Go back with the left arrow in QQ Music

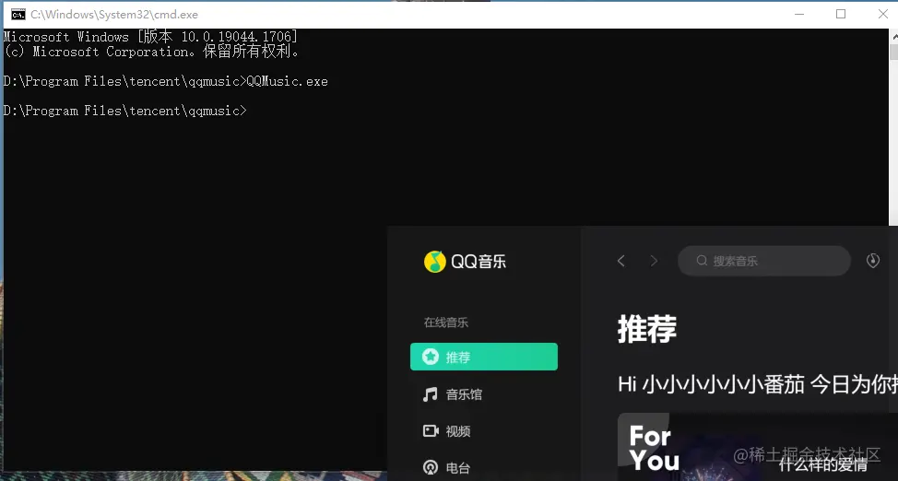pos(621,261)
